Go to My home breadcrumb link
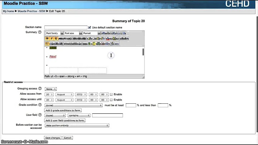The image size is (258, 145). click(8, 11)
